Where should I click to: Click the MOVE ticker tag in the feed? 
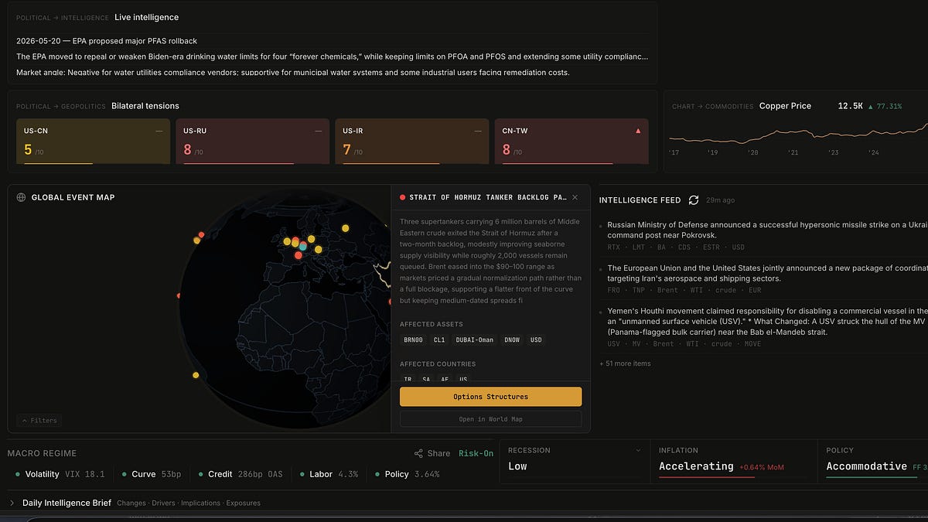[x=752, y=343]
